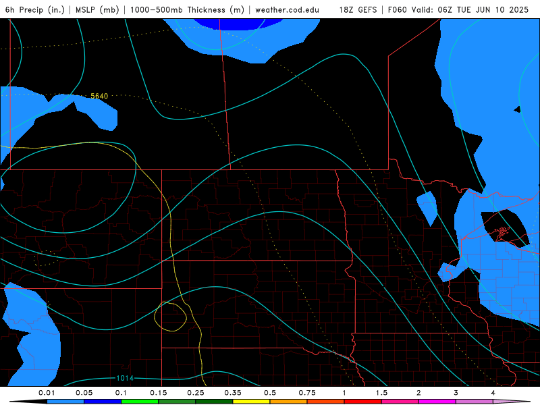Click the 'F060 Valid: 06Z TUE JUN 10 2025' text
The width and height of the screenshot is (540, 405).
click(458, 9)
